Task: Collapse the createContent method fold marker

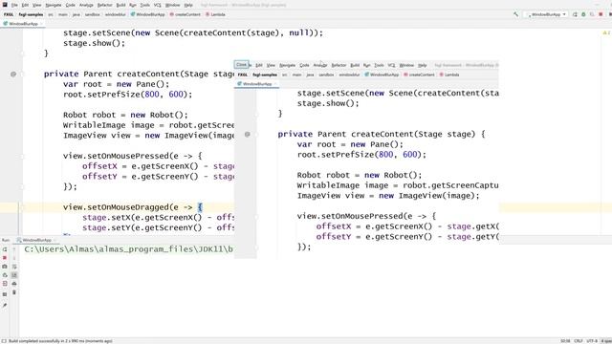Action: (x=22, y=75)
